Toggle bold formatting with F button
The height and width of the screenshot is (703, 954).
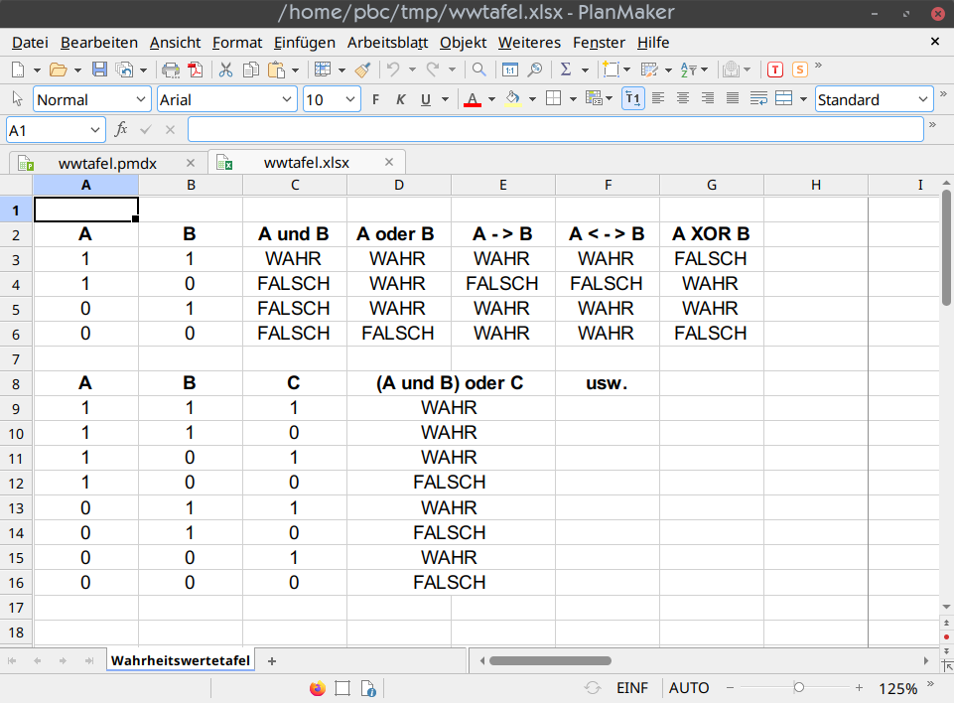(375, 99)
